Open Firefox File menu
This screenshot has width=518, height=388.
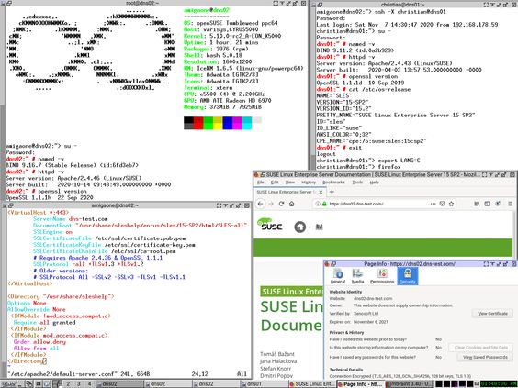pos(260,183)
